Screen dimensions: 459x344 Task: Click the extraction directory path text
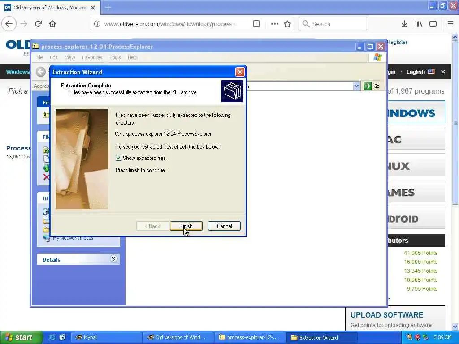click(163, 134)
